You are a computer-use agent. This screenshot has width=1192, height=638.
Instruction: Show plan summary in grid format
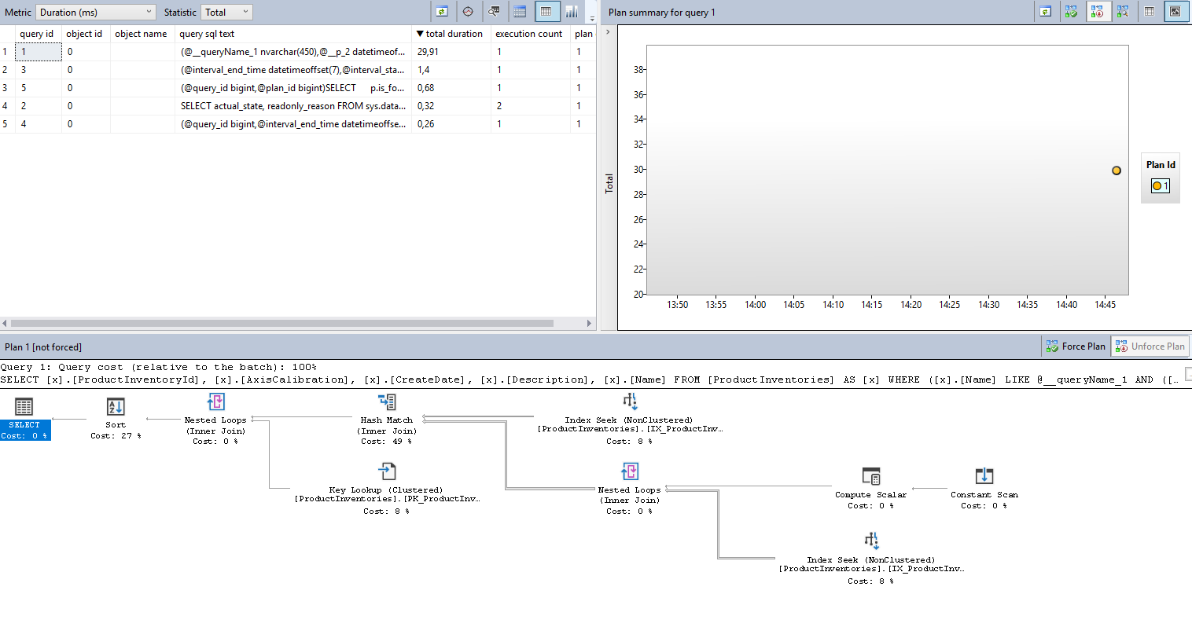point(1149,12)
